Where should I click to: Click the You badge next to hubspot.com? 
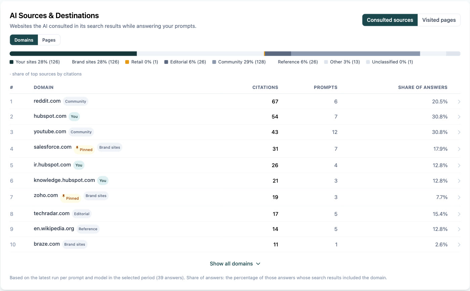[74, 116]
